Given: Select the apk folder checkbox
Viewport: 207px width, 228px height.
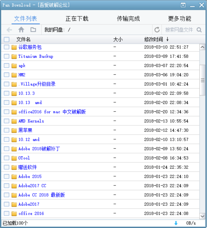Looking at the screenshot, I should pyautogui.click(x=6, y=66).
